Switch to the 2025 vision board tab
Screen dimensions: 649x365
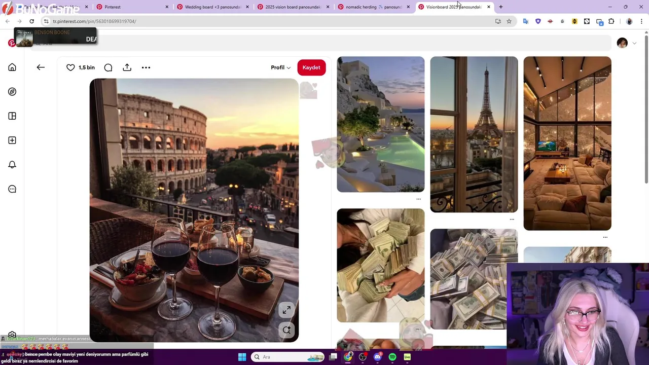pyautogui.click(x=293, y=7)
